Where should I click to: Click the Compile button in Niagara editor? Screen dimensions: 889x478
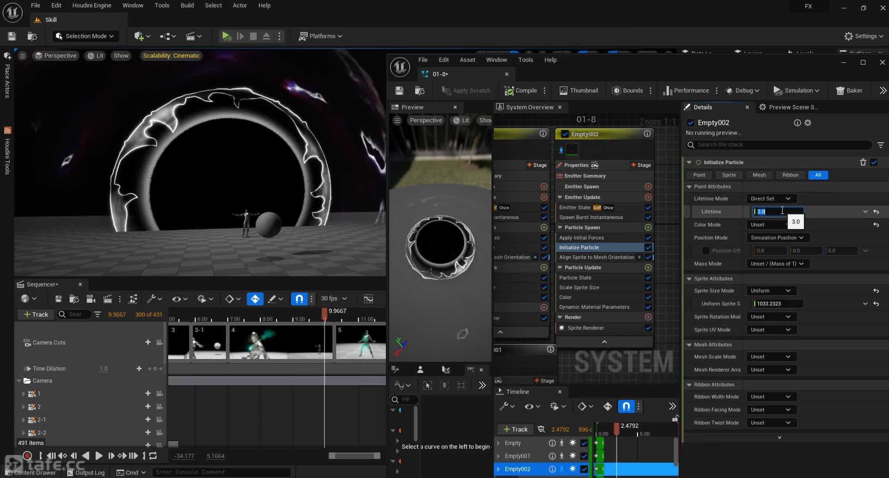(521, 90)
